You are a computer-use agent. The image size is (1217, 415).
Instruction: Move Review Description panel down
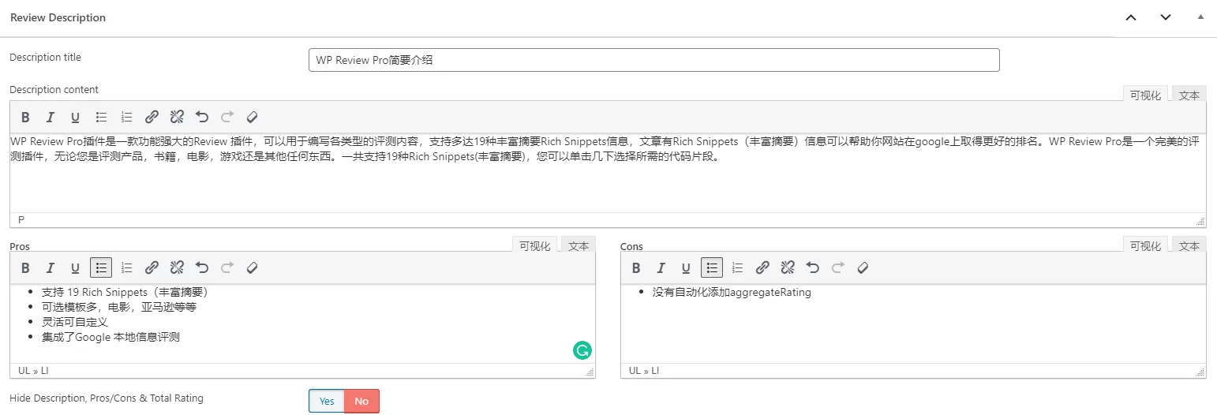(1166, 18)
